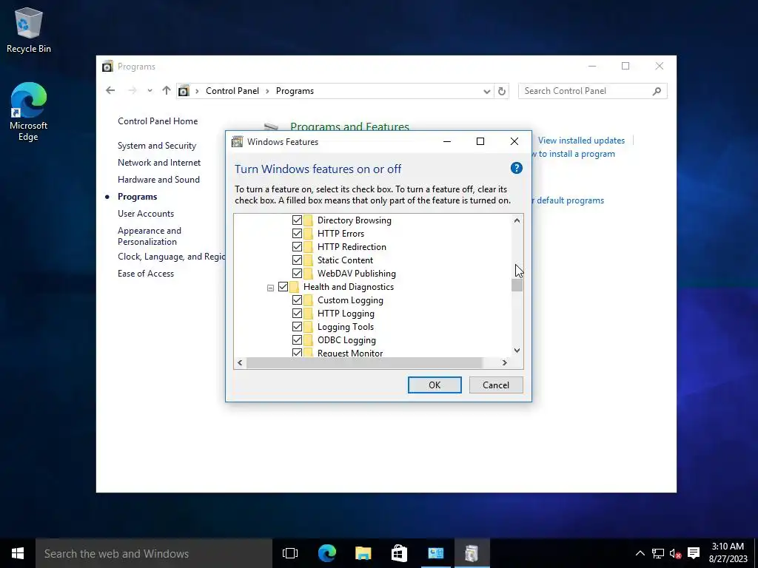Click the Health and Diagnostics folder icon
Viewport: 758px width, 568px height.
click(x=295, y=287)
